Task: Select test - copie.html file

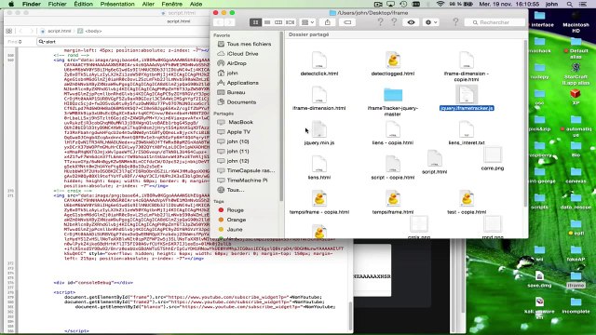Action: pyautogui.click(x=467, y=202)
